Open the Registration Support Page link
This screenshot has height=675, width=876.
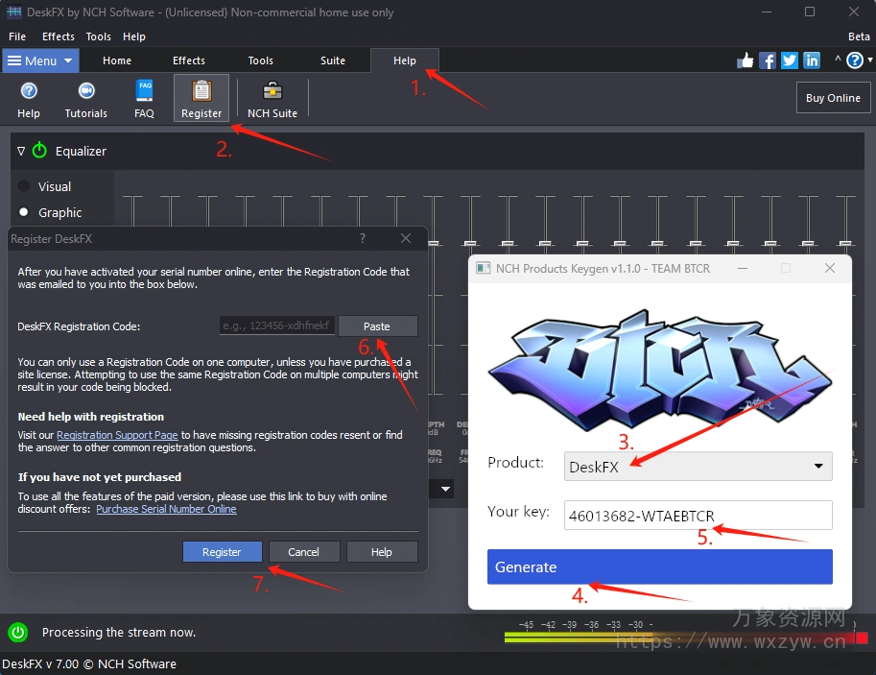[117, 435]
